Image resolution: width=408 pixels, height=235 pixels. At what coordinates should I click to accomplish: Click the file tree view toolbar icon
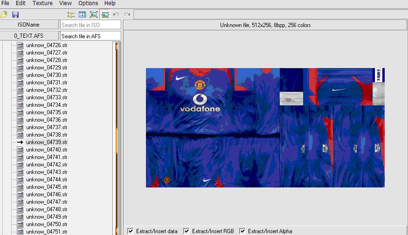pyautogui.click(x=71, y=14)
